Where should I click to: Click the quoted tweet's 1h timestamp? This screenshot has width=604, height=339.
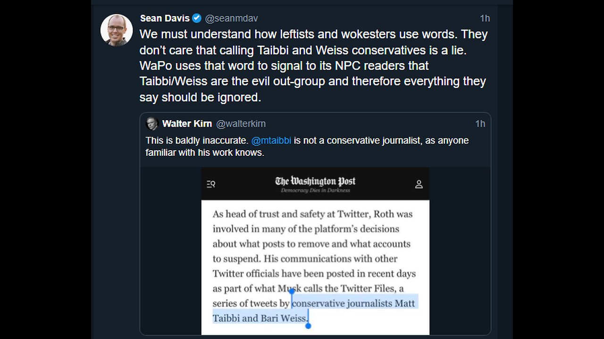[480, 124]
